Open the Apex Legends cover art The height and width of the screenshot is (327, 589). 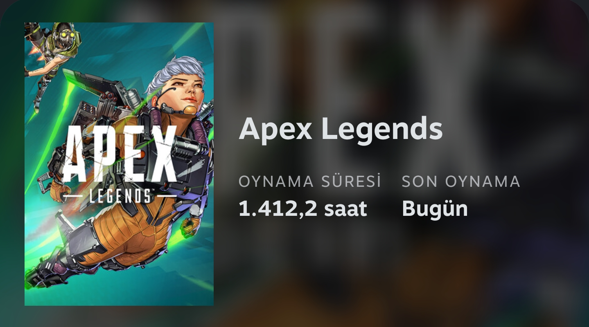tap(119, 164)
